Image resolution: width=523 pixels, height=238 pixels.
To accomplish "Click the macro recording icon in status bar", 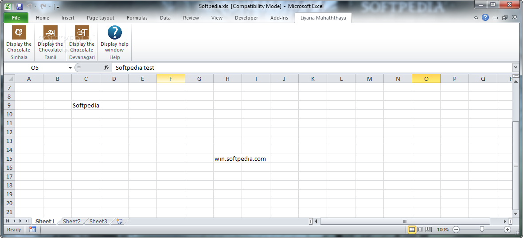I will click(32, 230).
